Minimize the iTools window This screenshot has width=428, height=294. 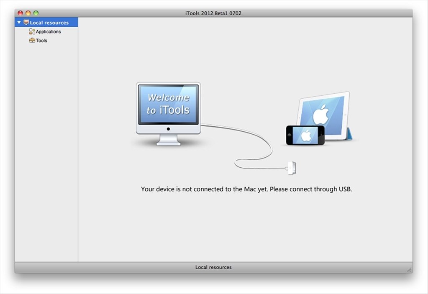28,13
